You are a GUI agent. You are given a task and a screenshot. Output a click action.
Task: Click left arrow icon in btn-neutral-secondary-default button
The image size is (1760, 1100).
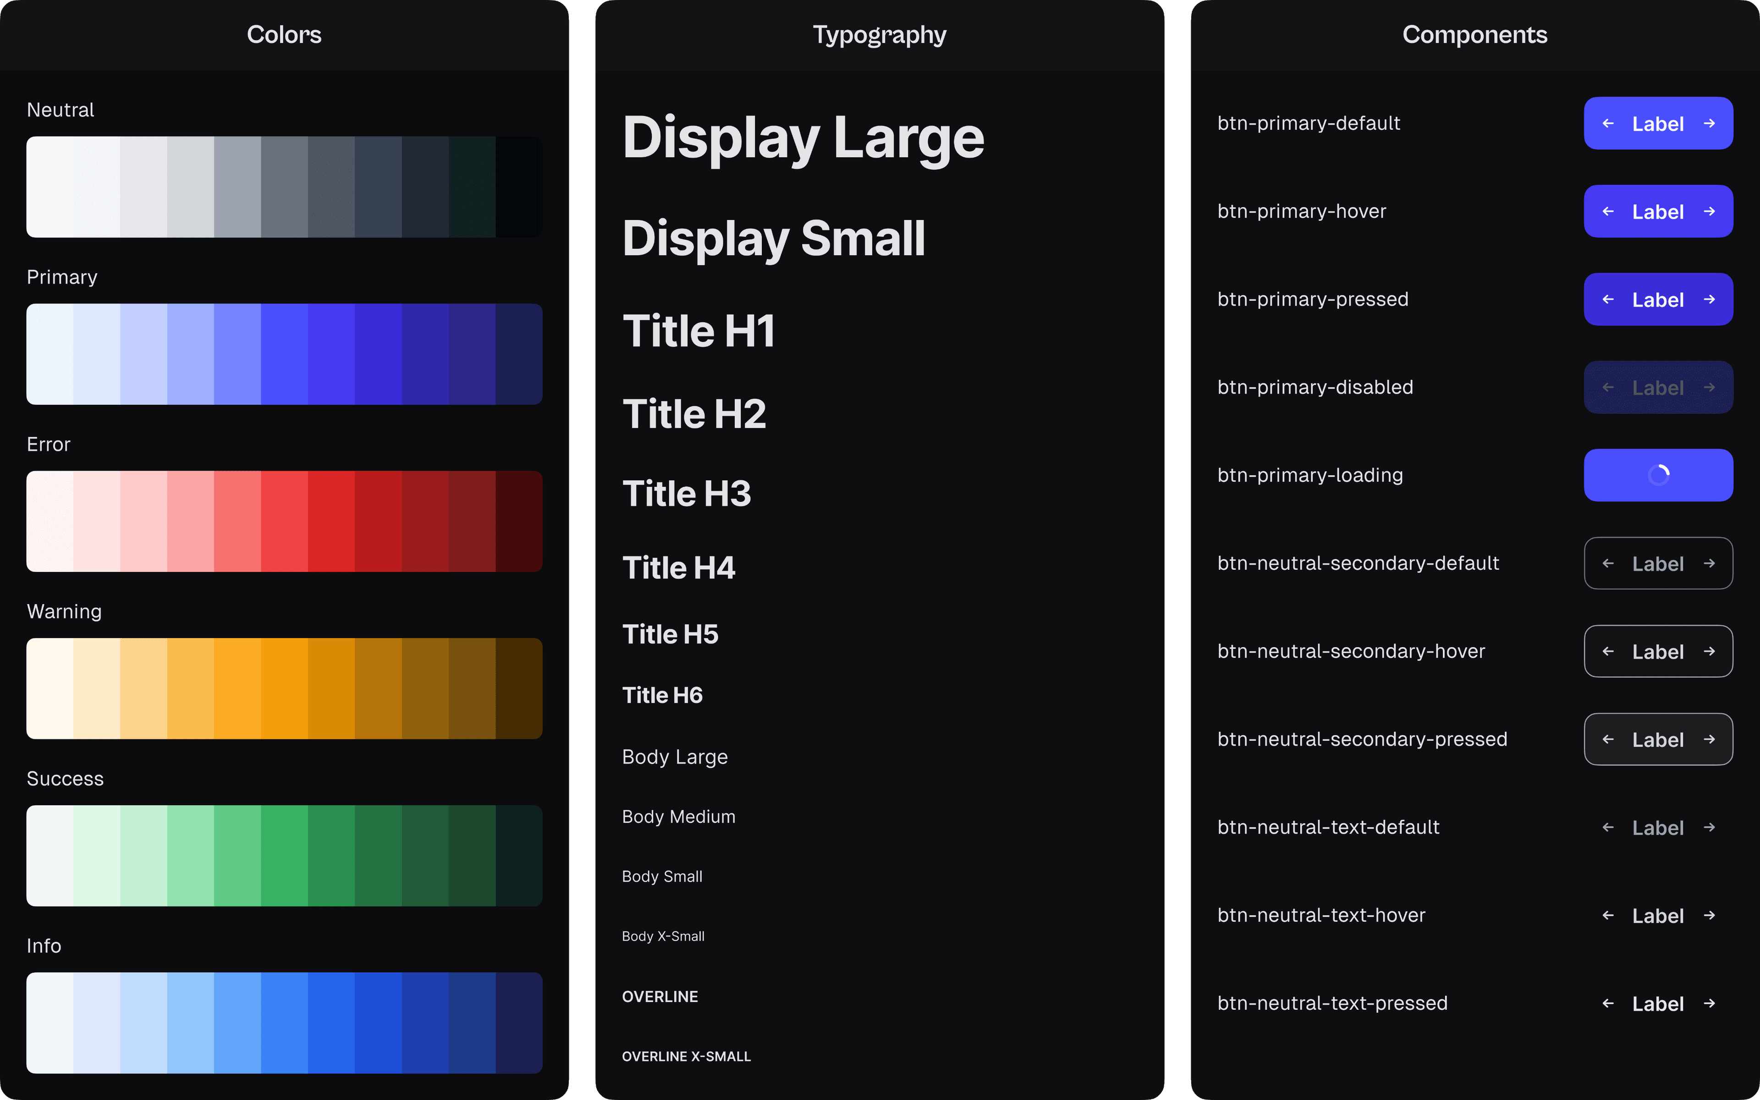pos(1608,564)
